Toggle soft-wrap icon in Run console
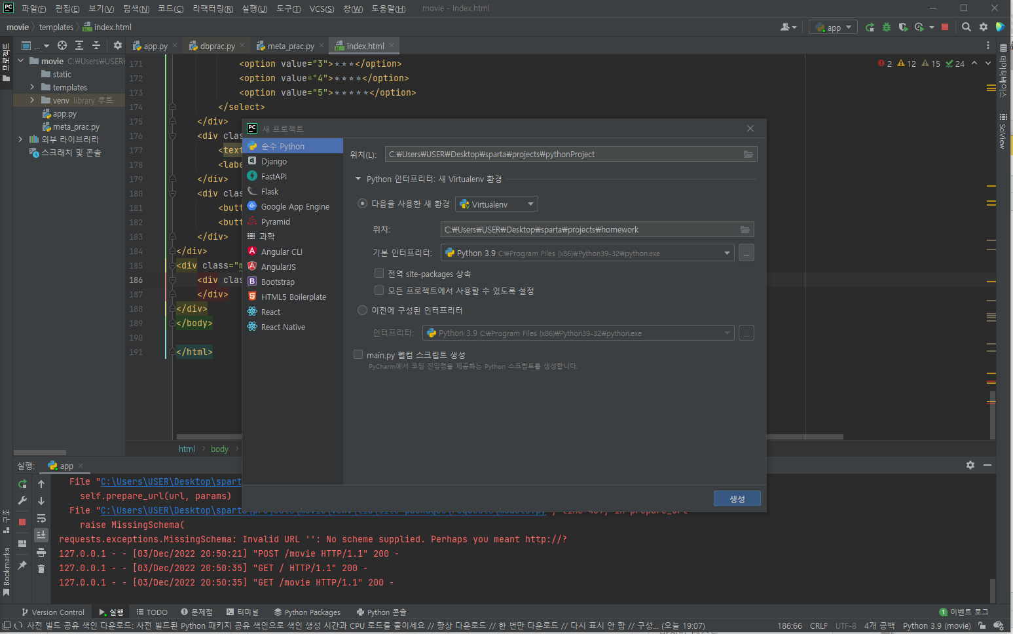Screen dimensions: 1013x634 (x=41, y=518)
